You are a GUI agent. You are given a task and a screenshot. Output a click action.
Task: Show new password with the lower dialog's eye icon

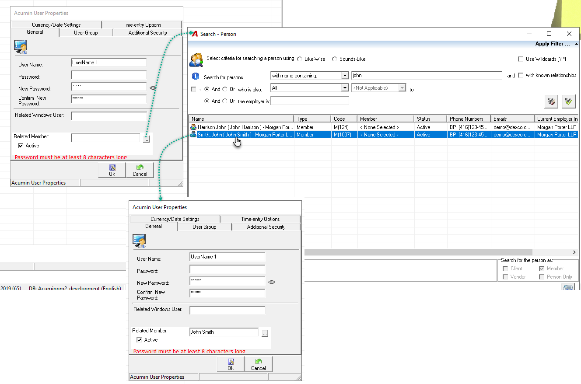(272, 282)
